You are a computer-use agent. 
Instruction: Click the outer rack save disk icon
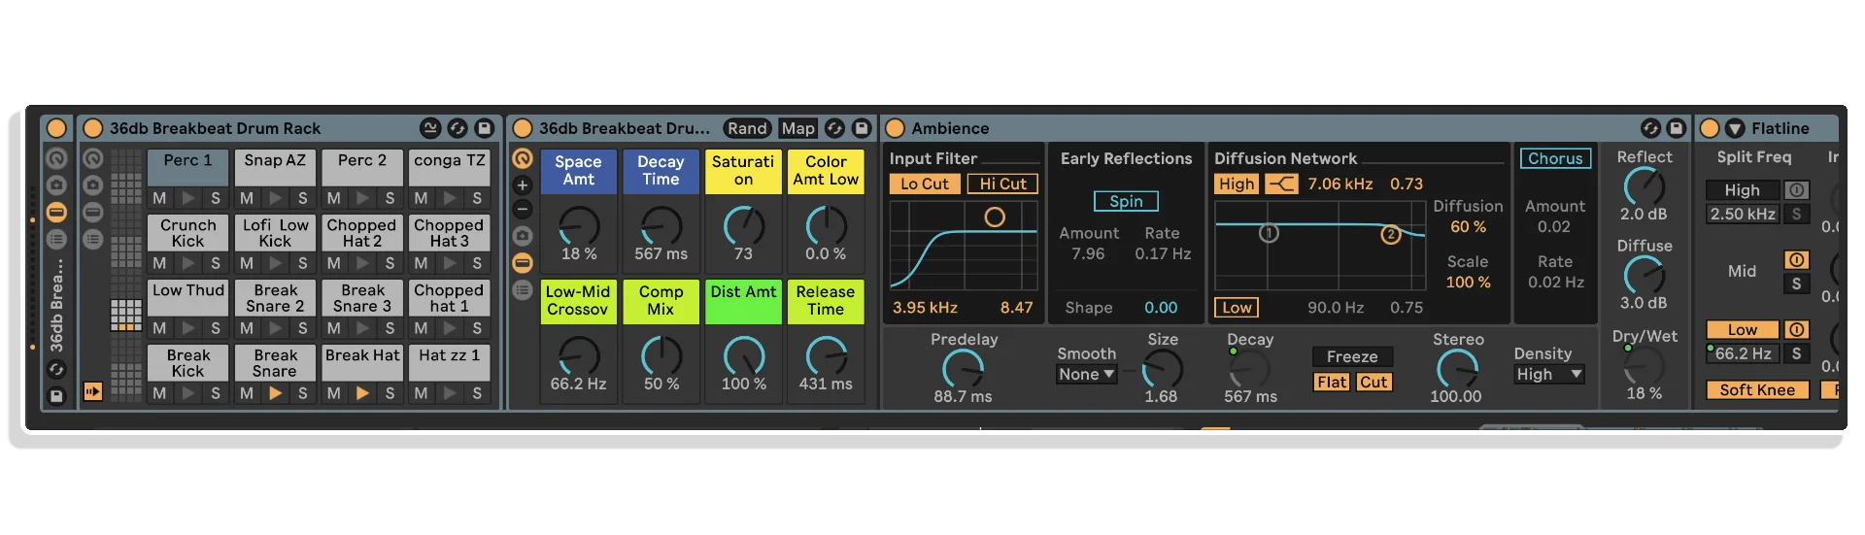coord(57,395)
